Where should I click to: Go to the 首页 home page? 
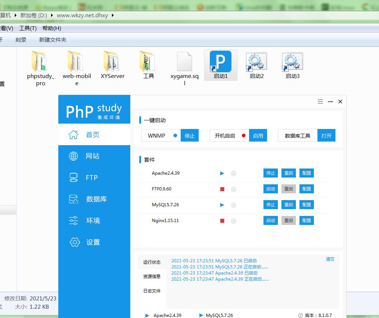point(92,135)
